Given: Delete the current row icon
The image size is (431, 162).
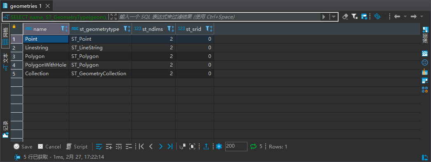Looking at the screenshot, I should 129,147.
